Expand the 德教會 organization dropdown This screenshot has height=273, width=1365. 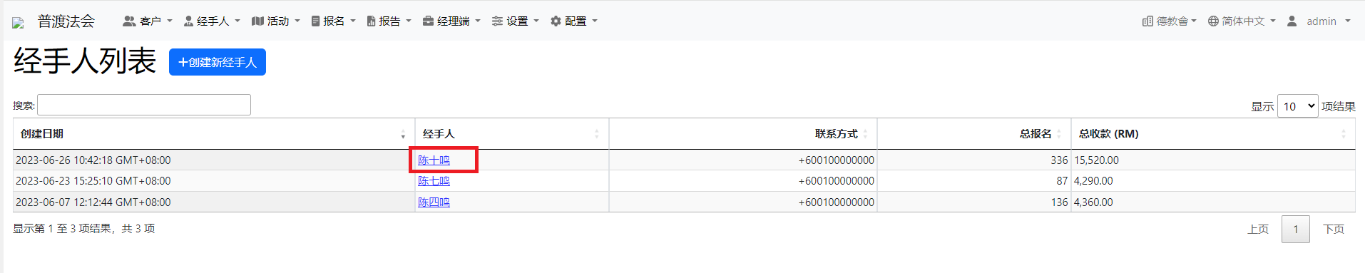1169,21
